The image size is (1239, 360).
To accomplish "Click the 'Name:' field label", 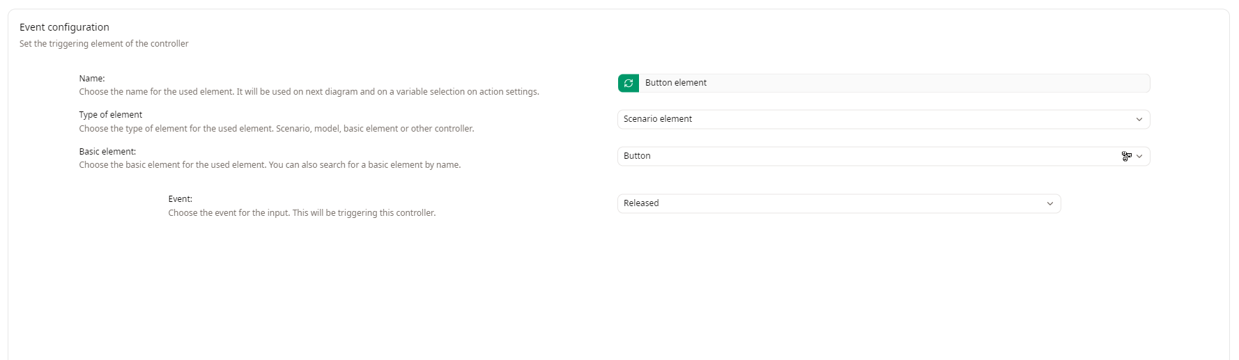I will pyautogui.click(x=92, y=79).
